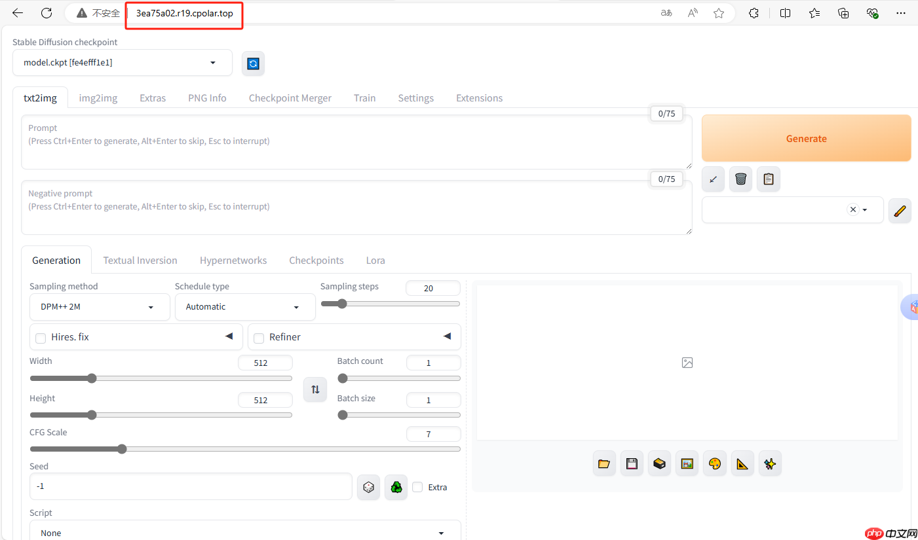Enable the Hires. fix checkbox
This screenshot has height=540, width=918.
pos(41,338)
